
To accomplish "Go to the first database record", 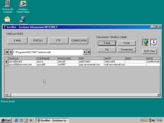I will (x=7, y=52).
